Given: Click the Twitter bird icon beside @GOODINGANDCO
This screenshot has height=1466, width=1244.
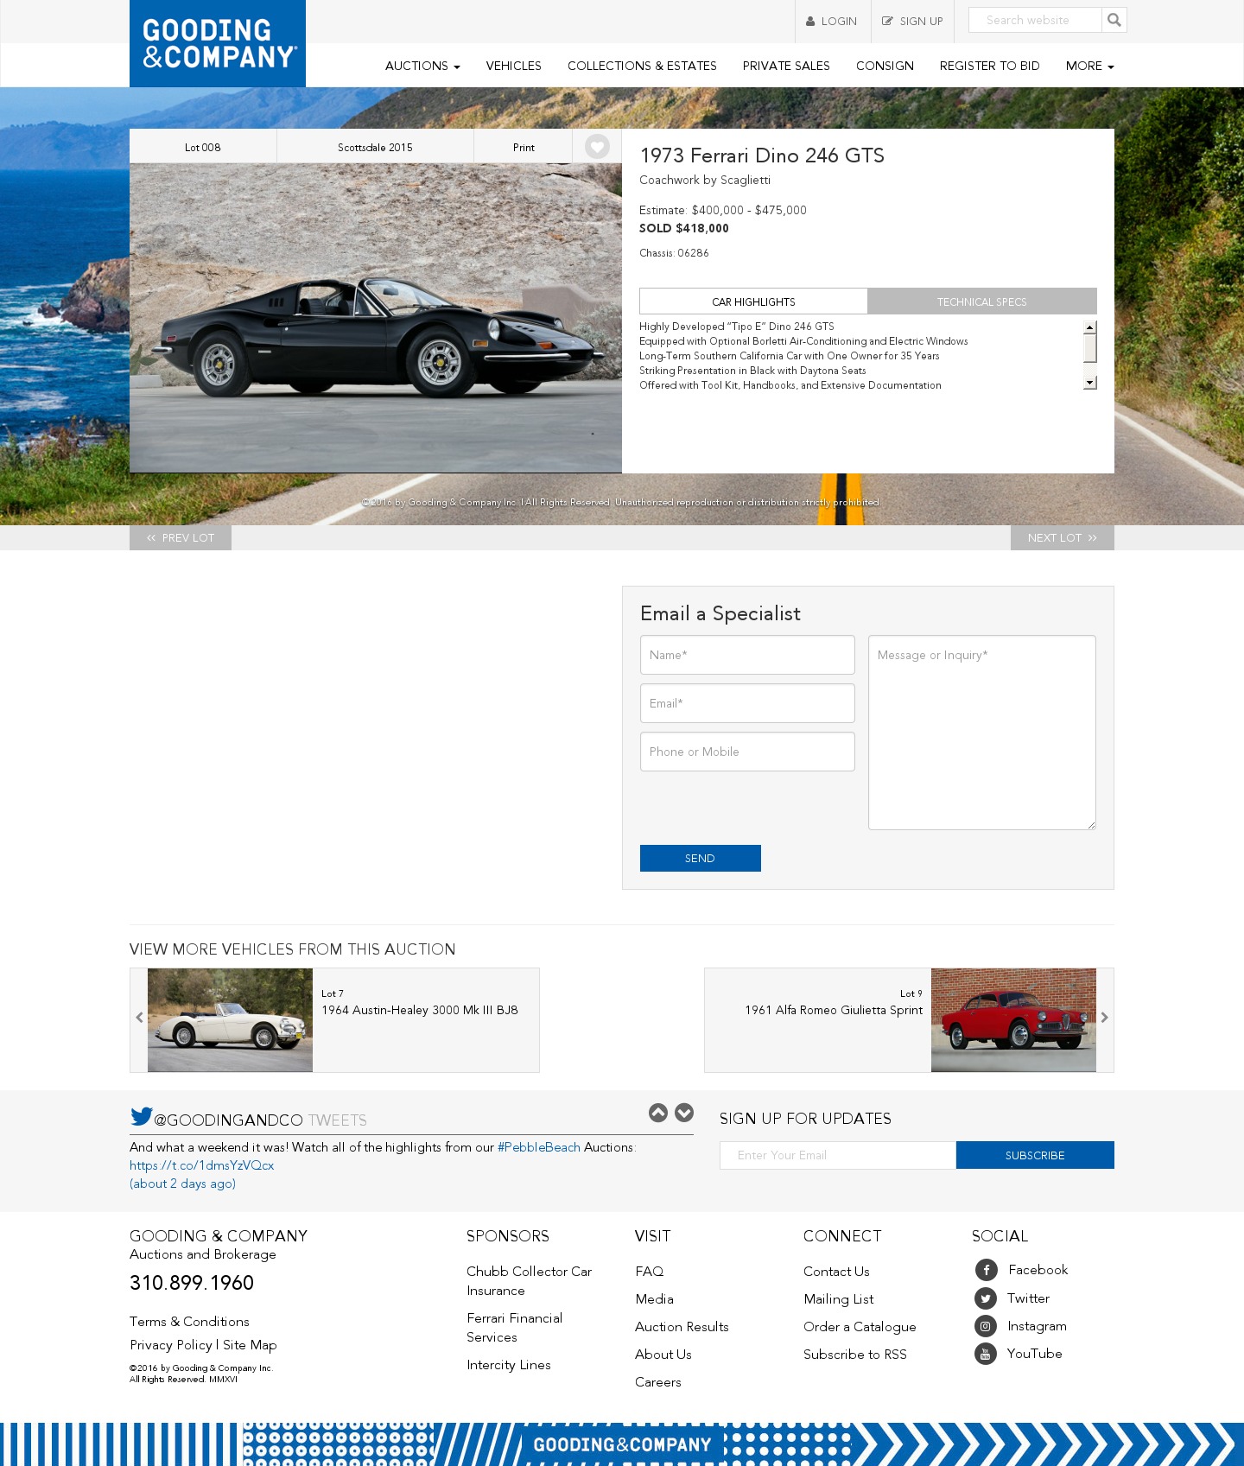Looking at the screenshot, I should click(x=141, y=1116).
